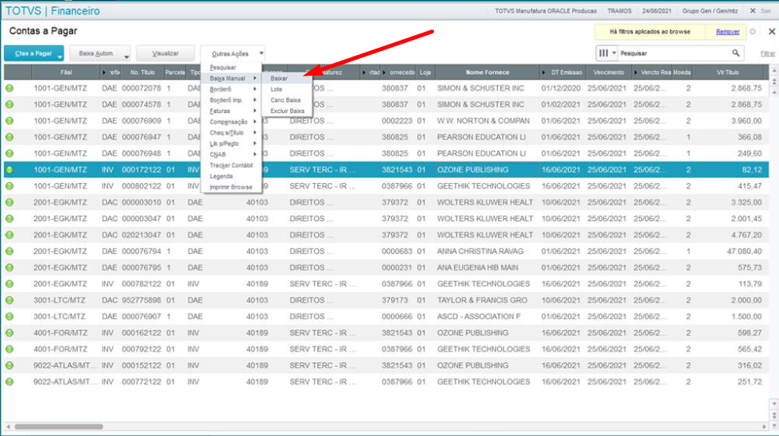
Task: Click green status dot for title 000076947
Action: 10,137
